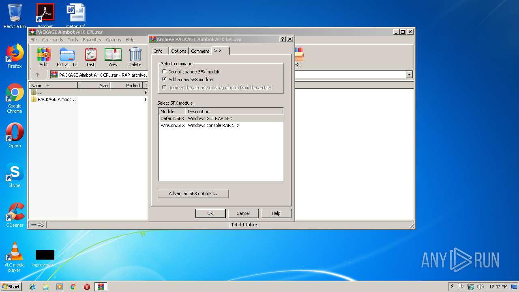Select Default.SFX module row

[x=221, y=118]
